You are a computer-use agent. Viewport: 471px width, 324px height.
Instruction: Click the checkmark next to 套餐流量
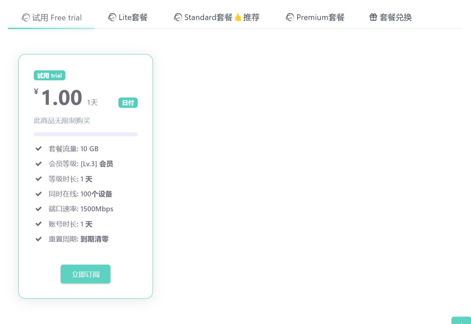38,149
